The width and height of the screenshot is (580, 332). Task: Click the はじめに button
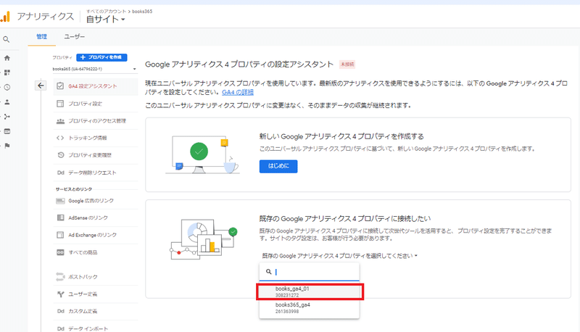click(278, 166)
